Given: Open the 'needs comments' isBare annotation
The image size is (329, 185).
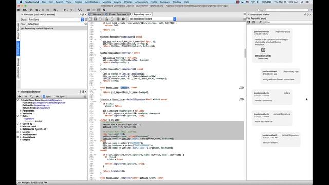Looking at the screenshot, I should (272, 97).
